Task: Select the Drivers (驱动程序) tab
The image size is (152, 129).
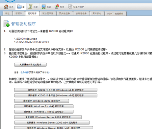Action: coord(32,14)
